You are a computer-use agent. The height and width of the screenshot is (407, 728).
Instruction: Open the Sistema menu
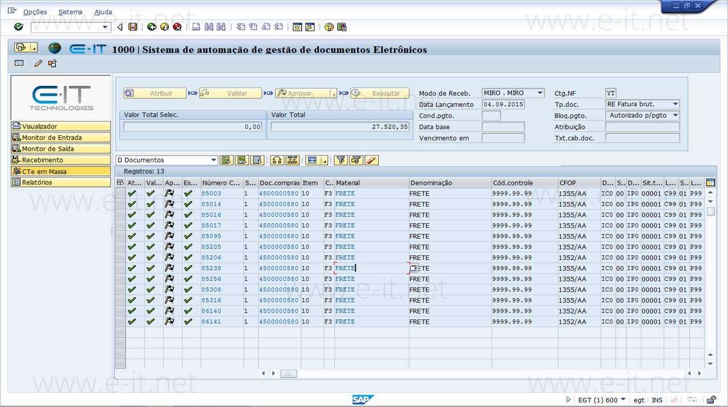(x=71, y=11)
